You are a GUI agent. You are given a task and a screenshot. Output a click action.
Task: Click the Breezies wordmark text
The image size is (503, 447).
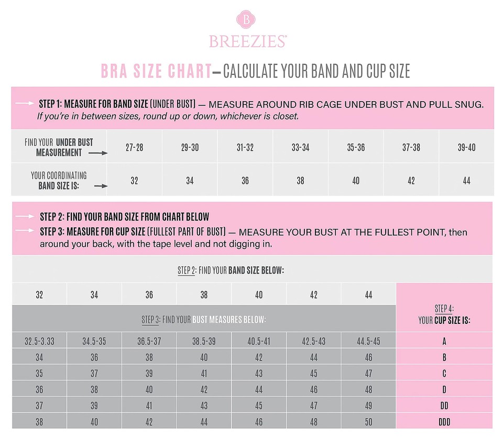coord(248,41)
